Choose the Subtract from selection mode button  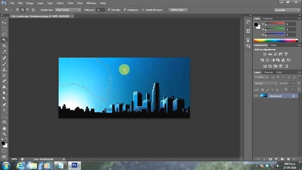28,9
